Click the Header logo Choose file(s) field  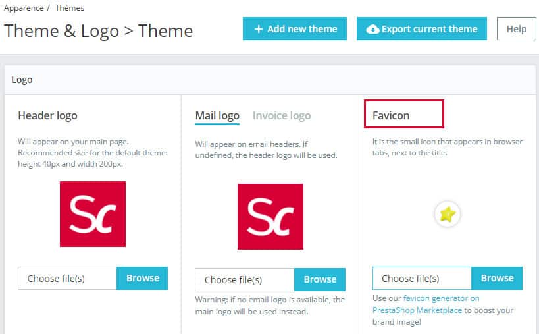[68, 278]
